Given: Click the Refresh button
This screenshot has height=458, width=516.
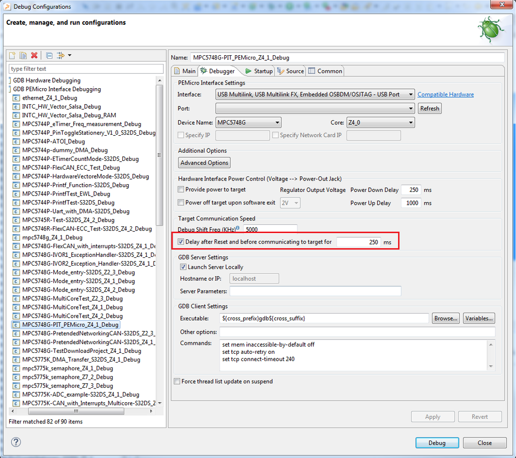Looking at the screenshot, I should [429, 108].
